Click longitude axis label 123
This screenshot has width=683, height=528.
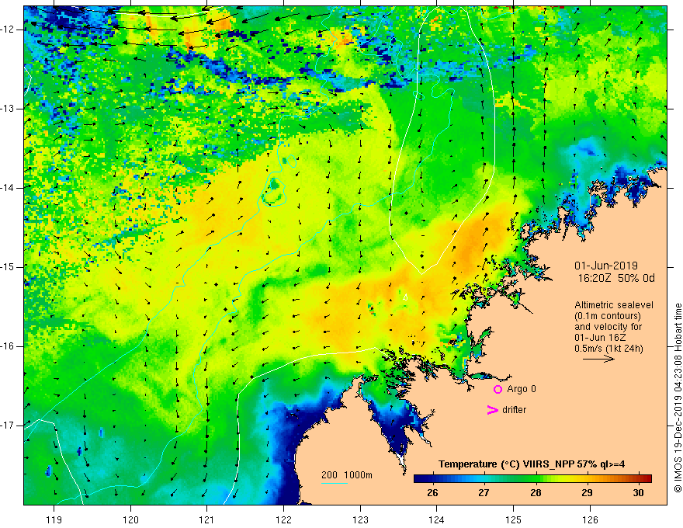click(x=360, y=519)
